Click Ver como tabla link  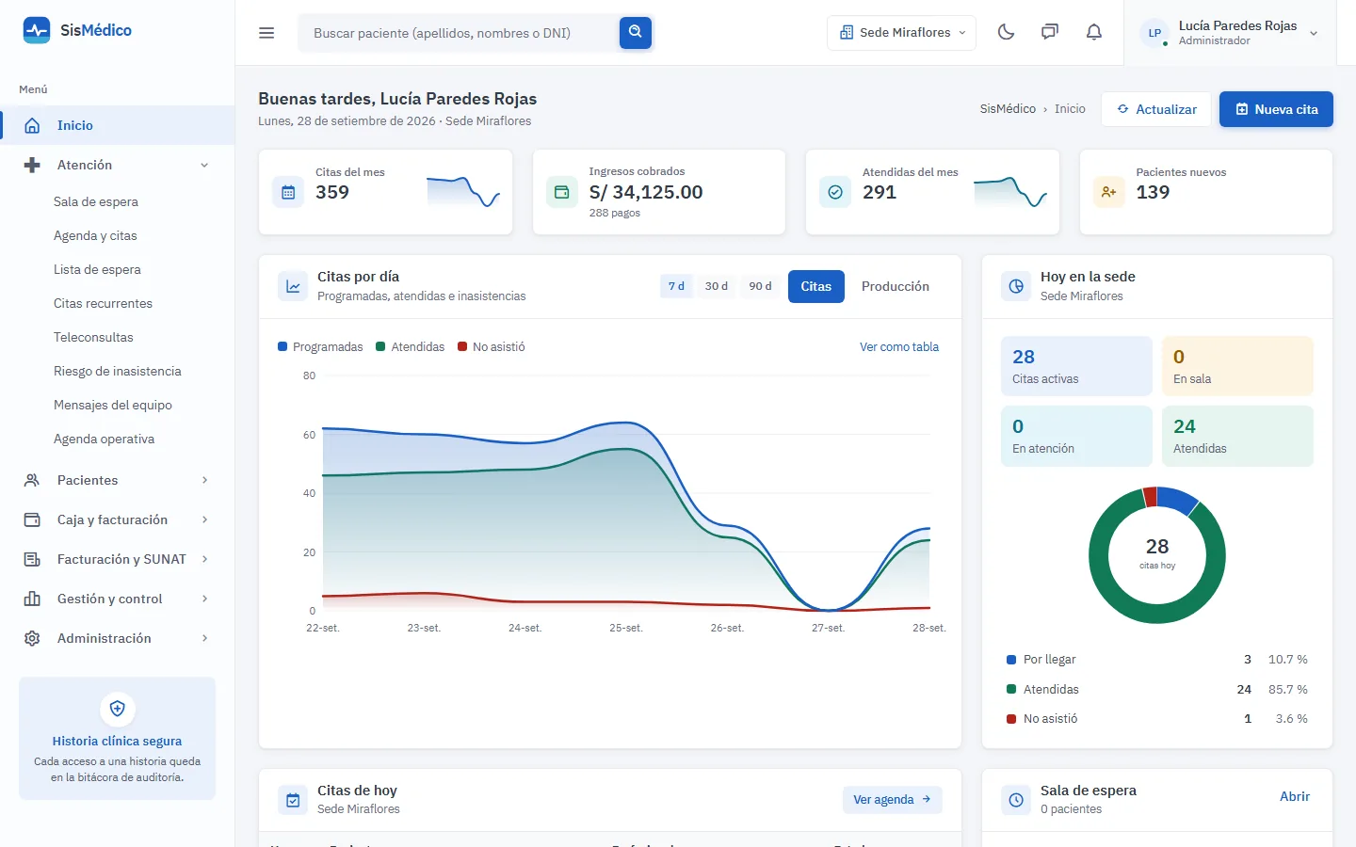899,347
